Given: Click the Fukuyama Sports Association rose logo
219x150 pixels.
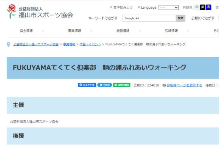Looking at the screenshot, I should click(x=11, y=11).
